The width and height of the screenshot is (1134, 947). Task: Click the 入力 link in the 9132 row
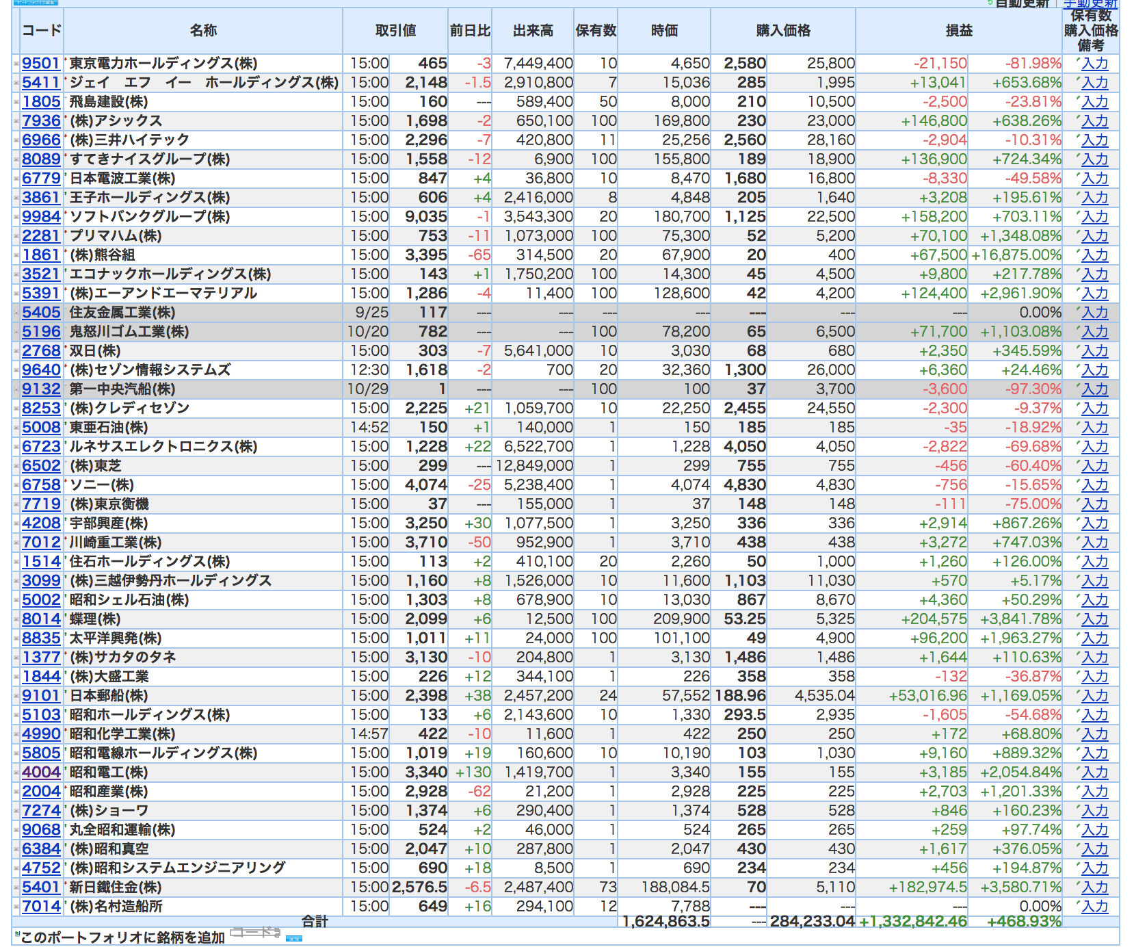(1094, 389)
